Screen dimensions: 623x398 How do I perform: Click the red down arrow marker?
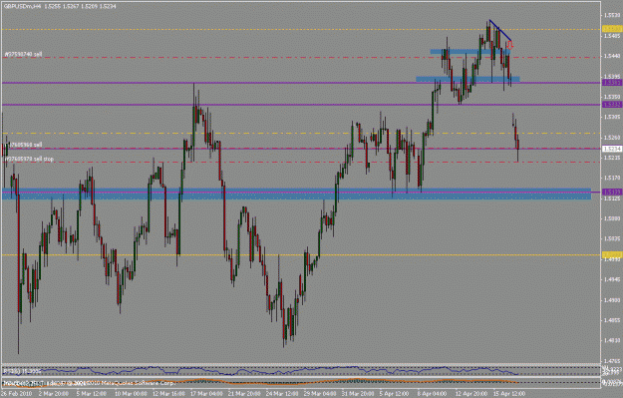coord(510,45)
